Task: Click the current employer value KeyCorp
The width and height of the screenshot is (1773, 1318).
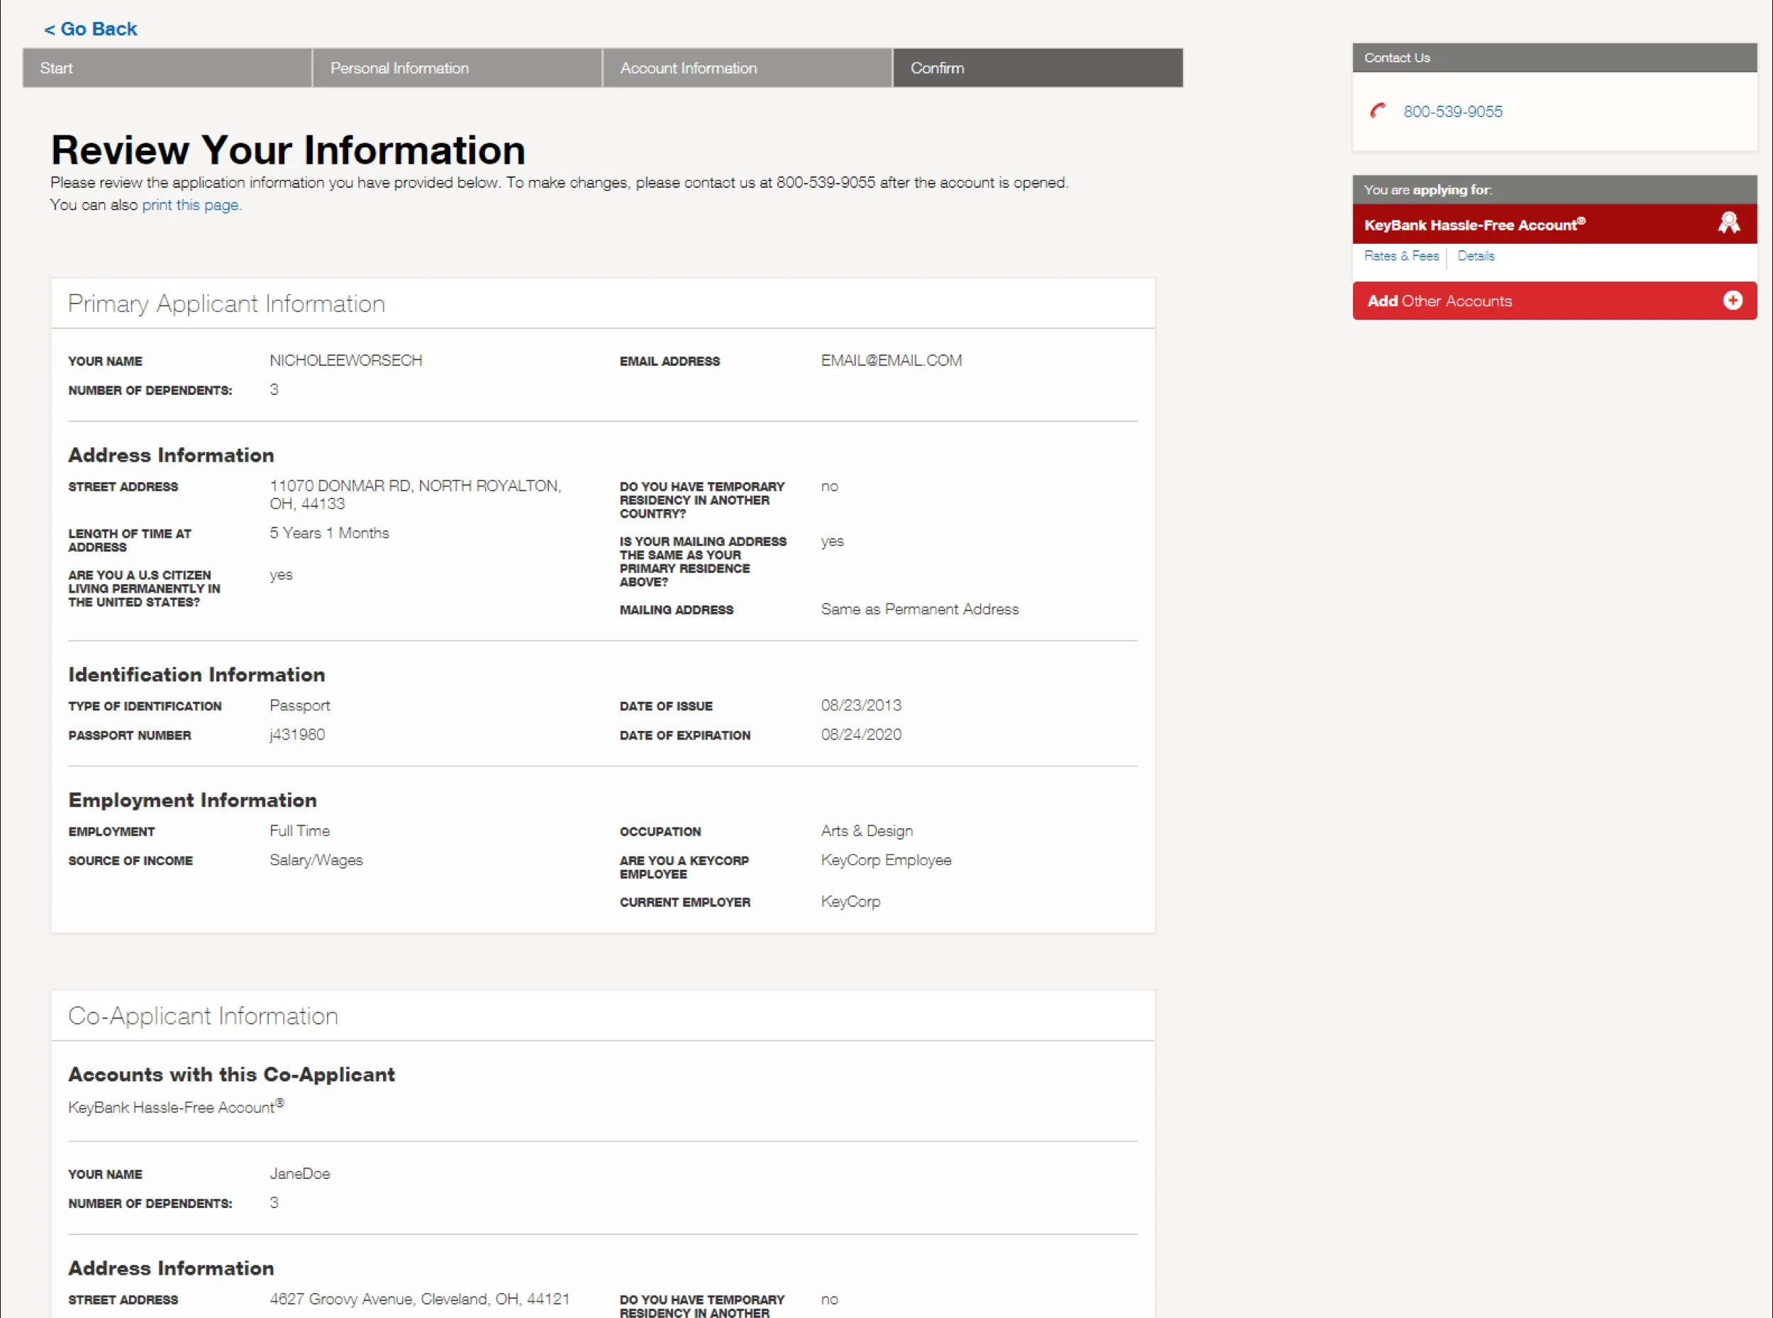Action: (850, 902)
